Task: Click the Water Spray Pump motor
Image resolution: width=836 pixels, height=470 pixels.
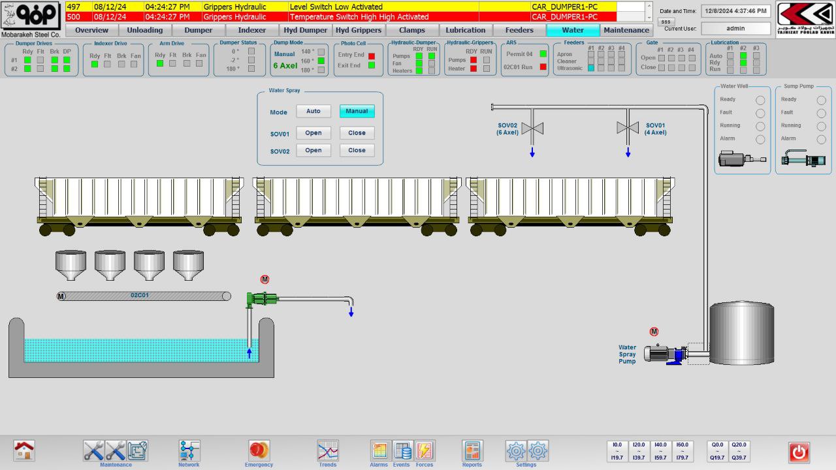Action: [663, 354]
